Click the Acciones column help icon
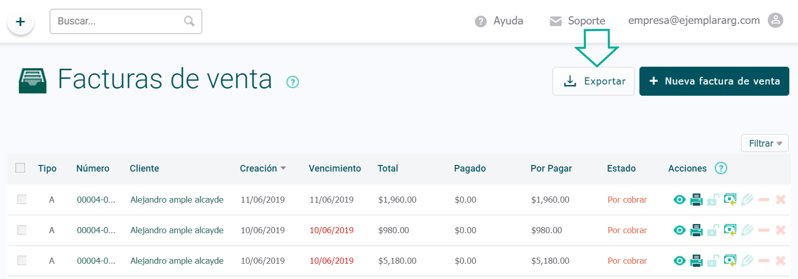Viewport: 798px width, 279px height. (720, 168)
